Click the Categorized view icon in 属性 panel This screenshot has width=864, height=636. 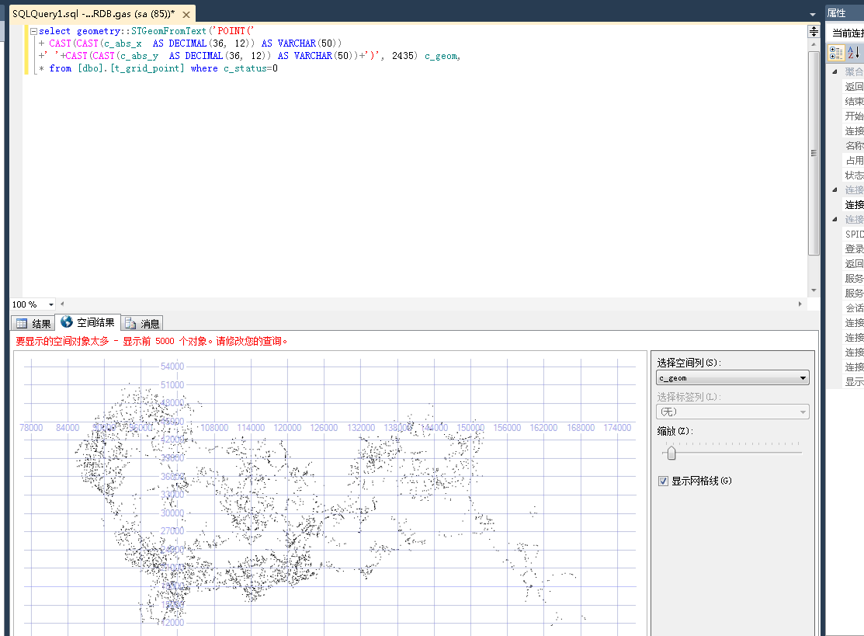point(836,53)
